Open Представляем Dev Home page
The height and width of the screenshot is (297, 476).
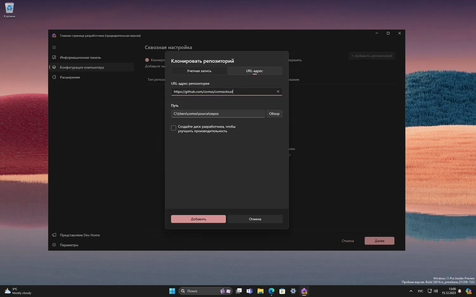point(91,235)
